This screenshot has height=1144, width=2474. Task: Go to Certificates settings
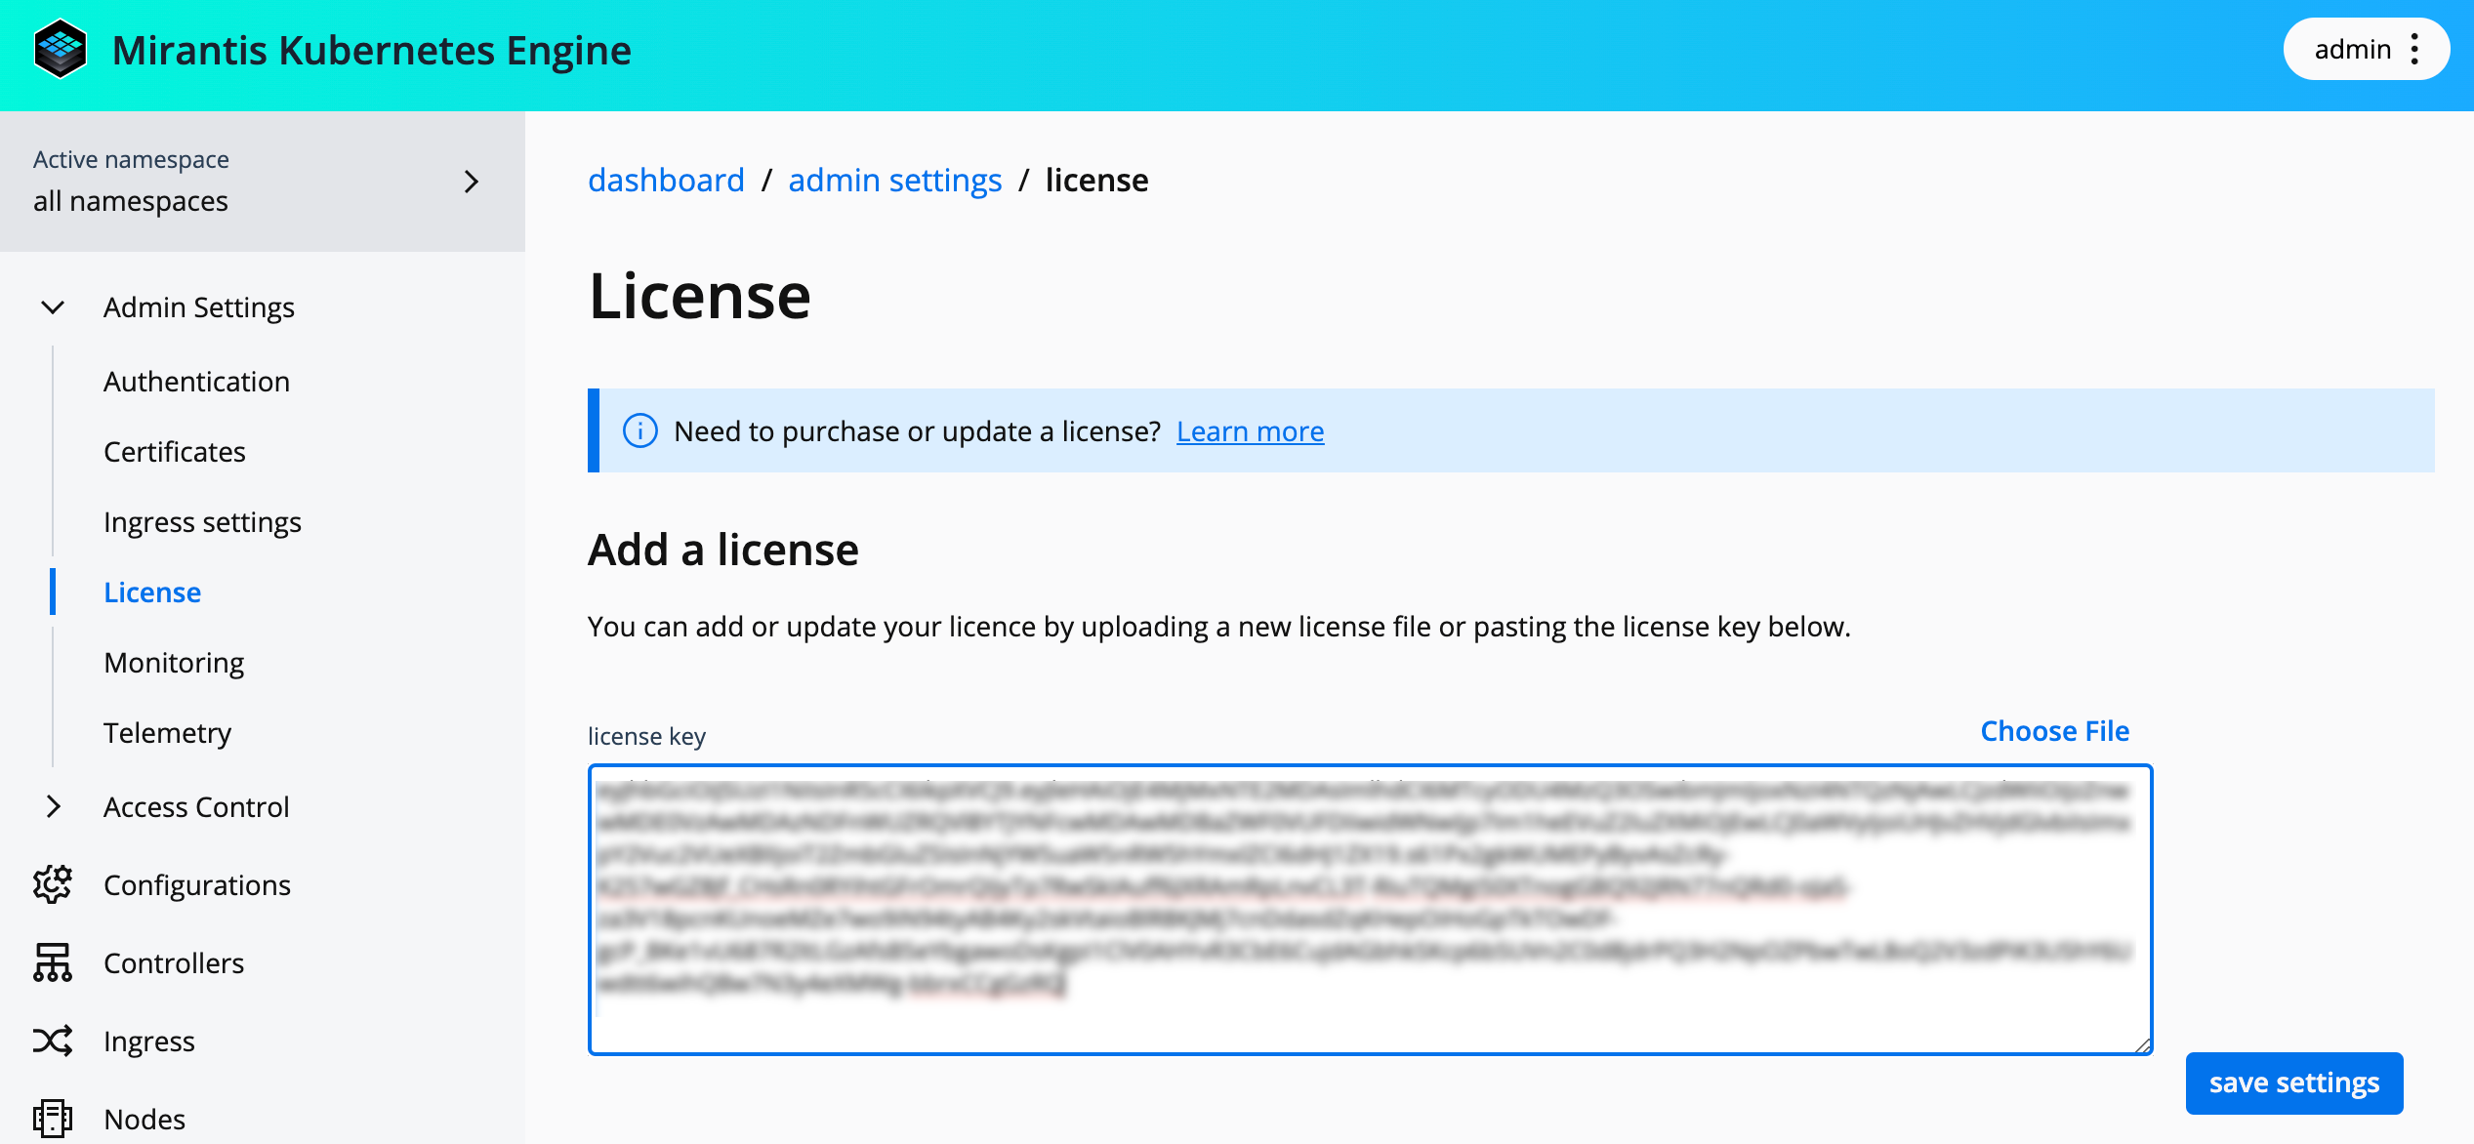tap(175, 452)
